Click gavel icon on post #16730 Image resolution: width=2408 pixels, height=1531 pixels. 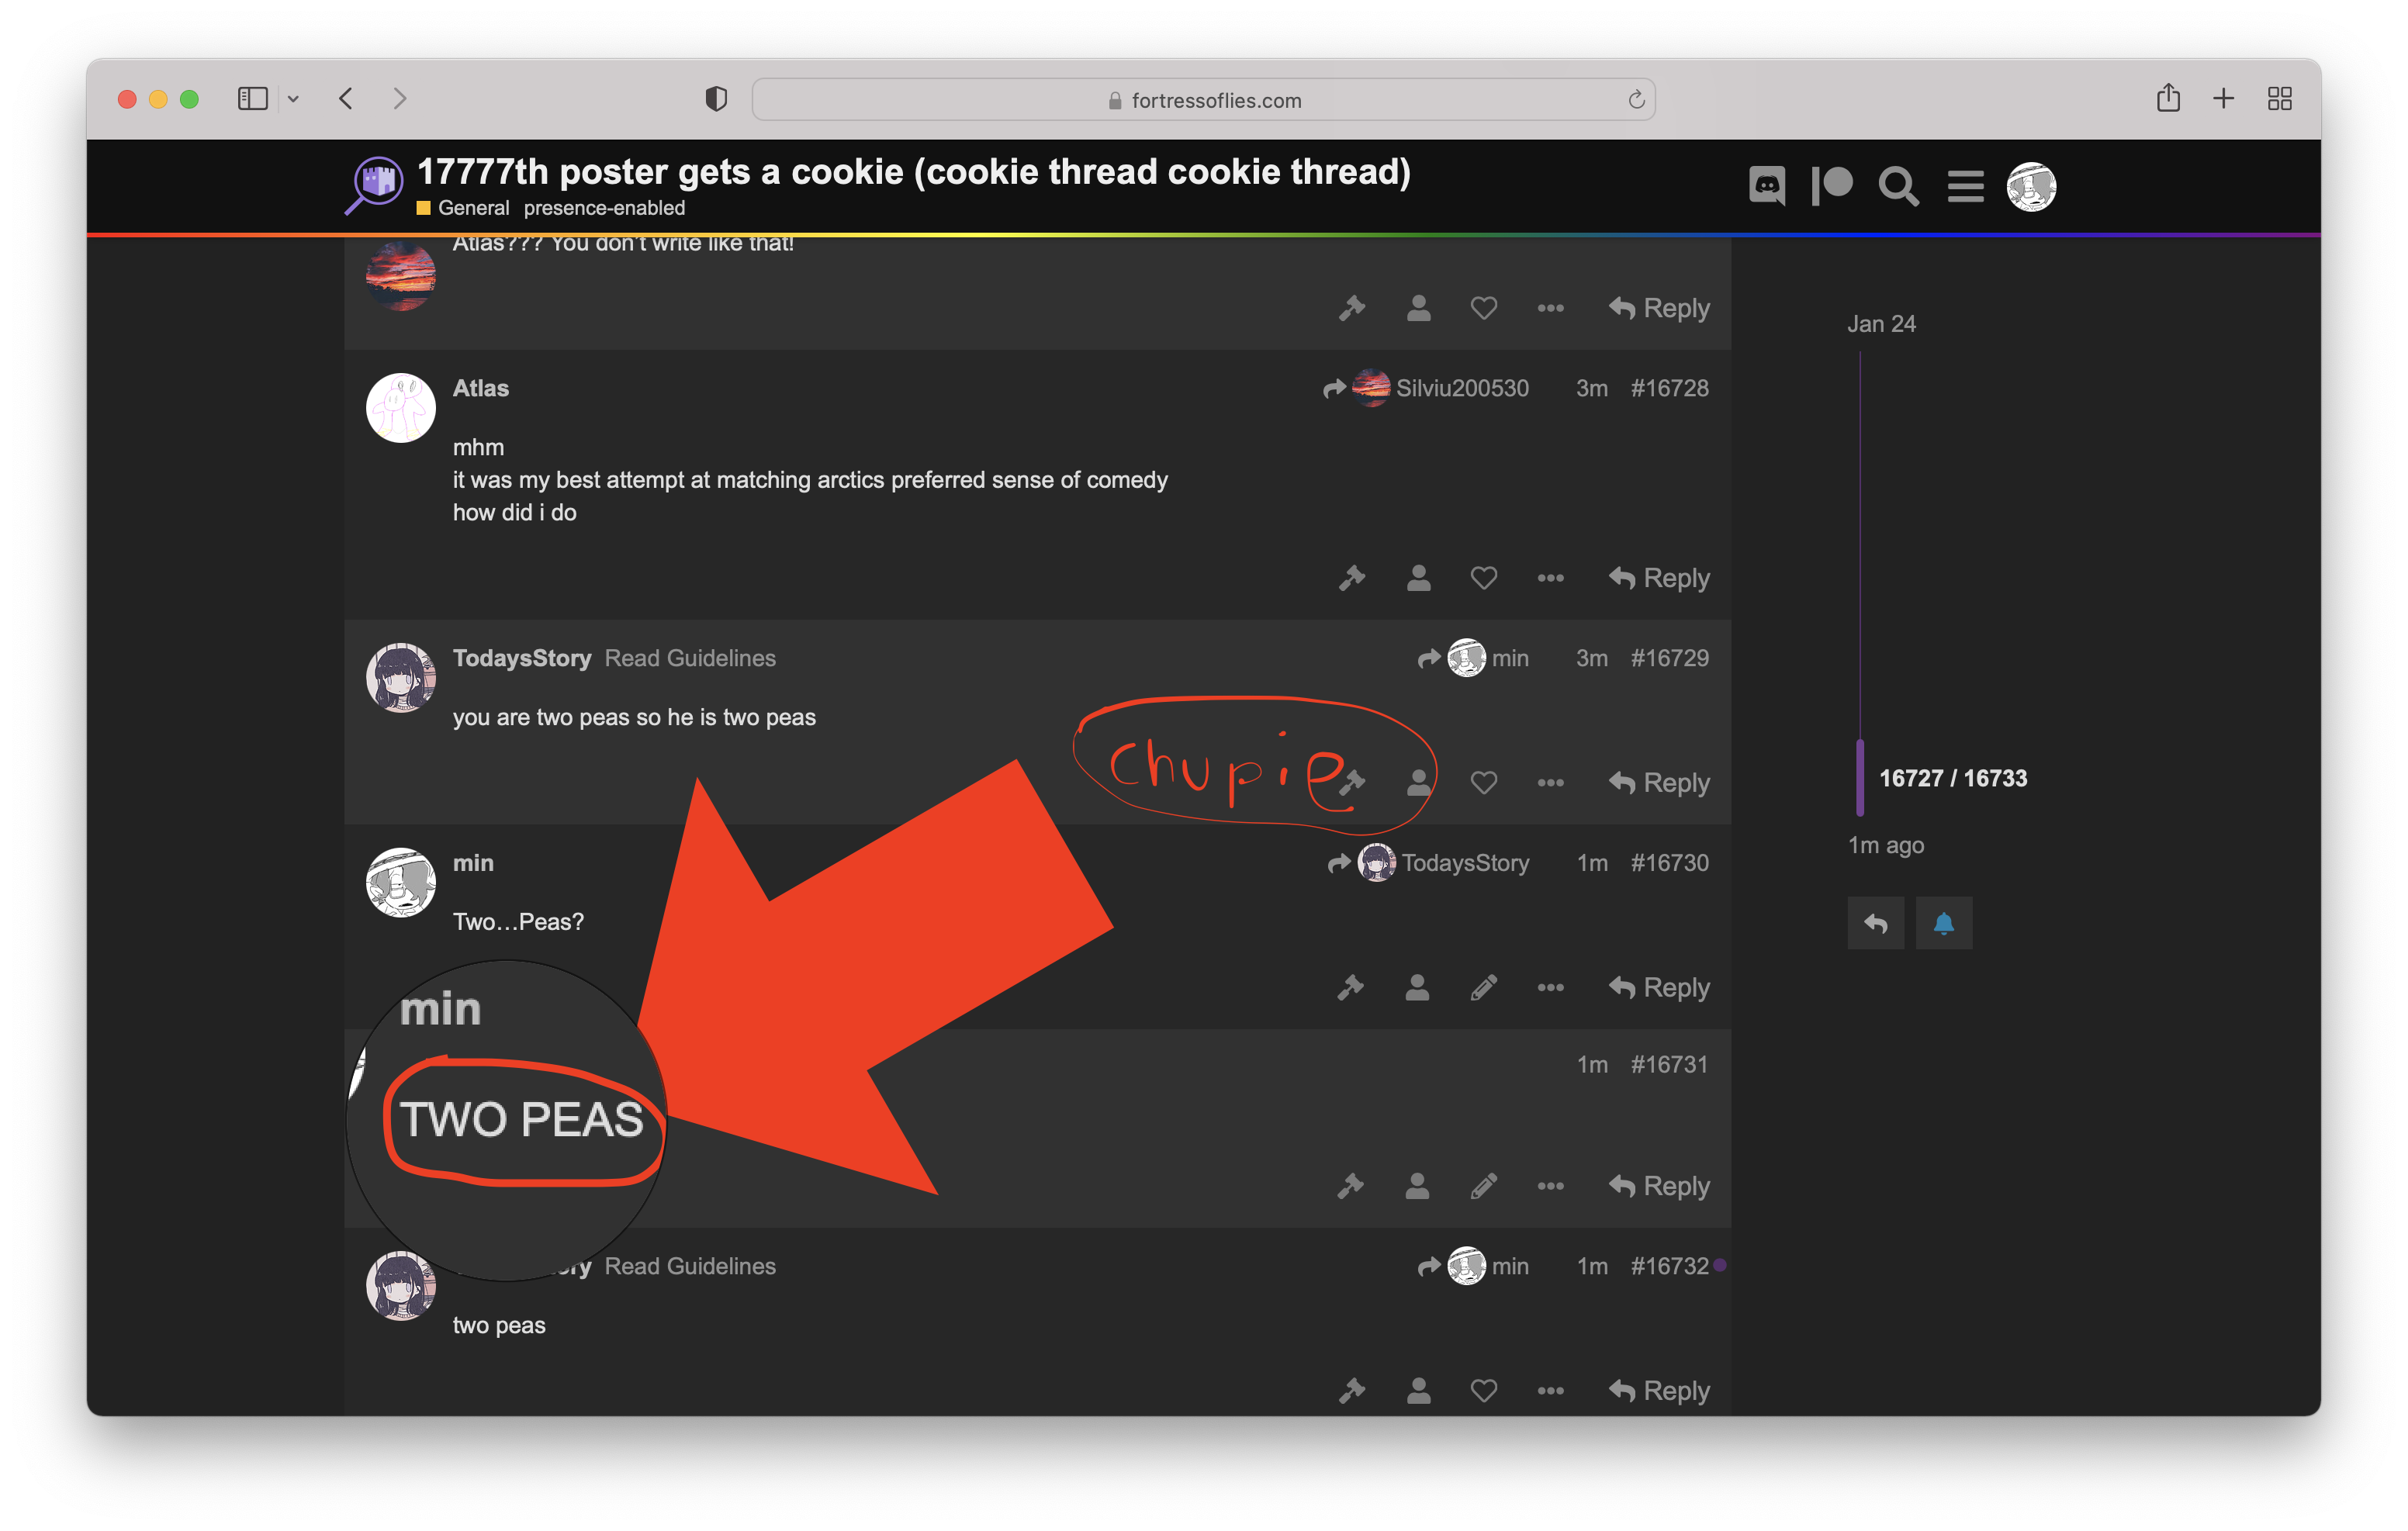pyautogui.click(x=1351, y=988)
